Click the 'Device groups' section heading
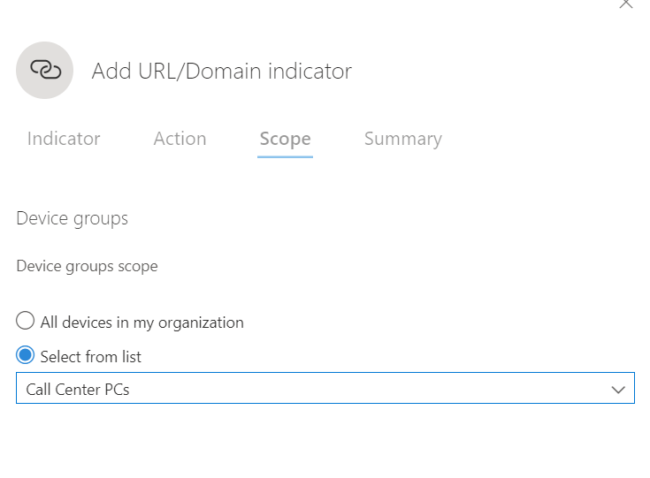The width and height of the screenshot is (650, 478). point(72,218)
